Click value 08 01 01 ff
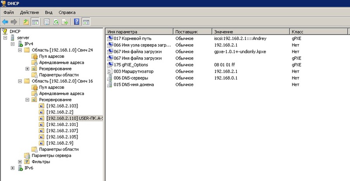The width and height of the screenshot is (350, 181). click(224, 65)
